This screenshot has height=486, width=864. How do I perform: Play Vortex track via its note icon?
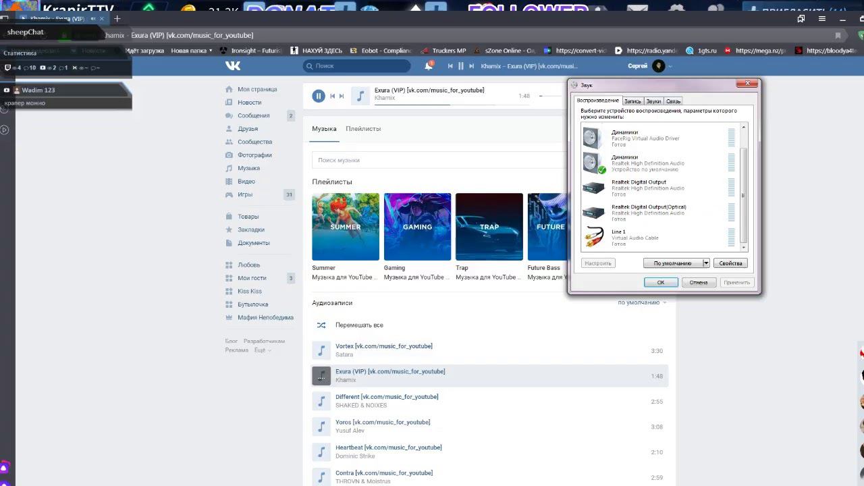tap(321, 350)
